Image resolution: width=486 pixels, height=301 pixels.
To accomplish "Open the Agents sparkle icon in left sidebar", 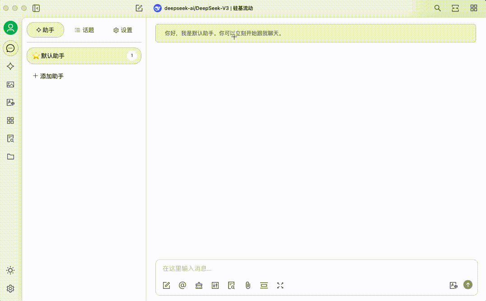I will tap(10, 66).
